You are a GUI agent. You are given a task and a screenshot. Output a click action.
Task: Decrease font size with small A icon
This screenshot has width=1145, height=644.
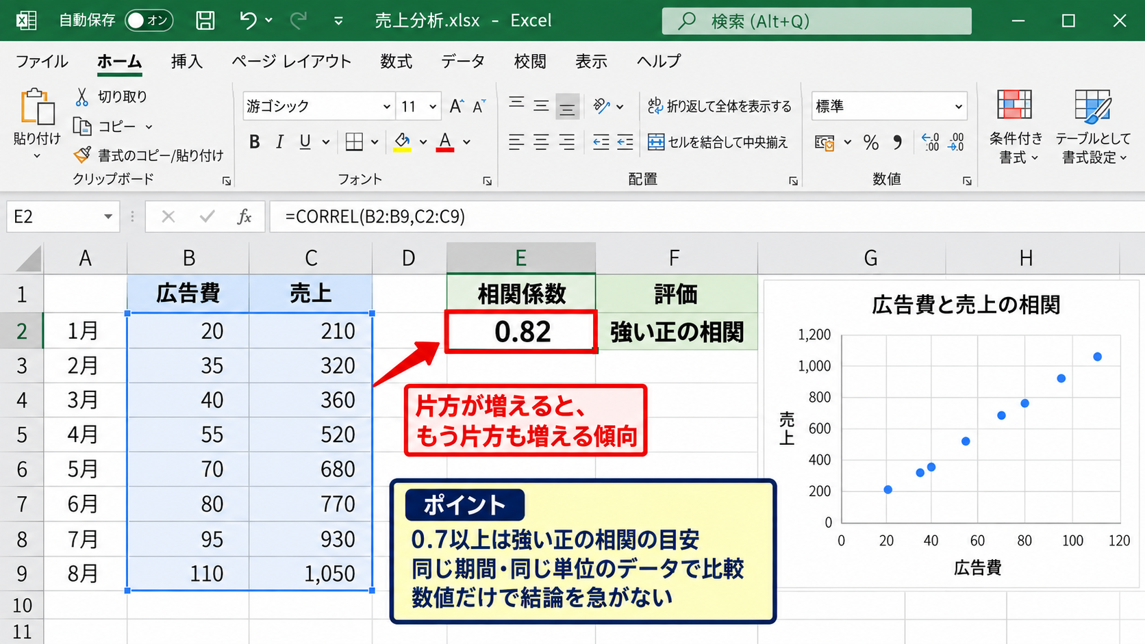pos(479,106)
